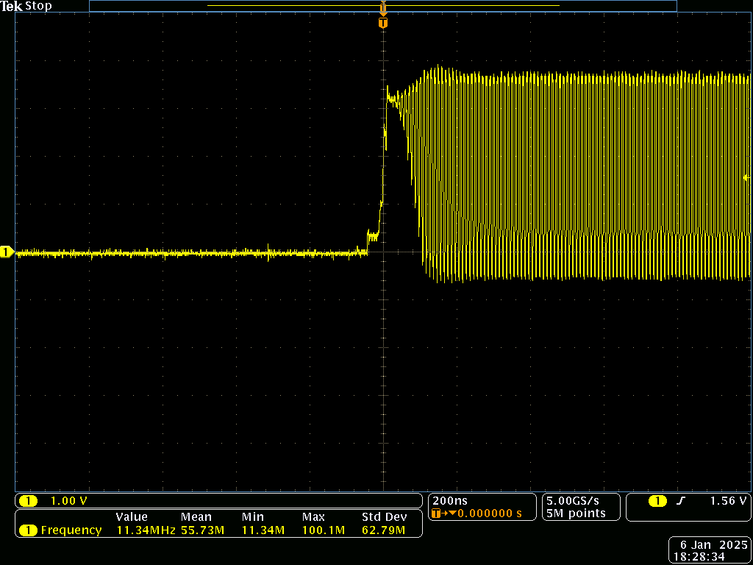
Task: Click the trigger delay 0.000000 s readout
Action: click(489, 513)
